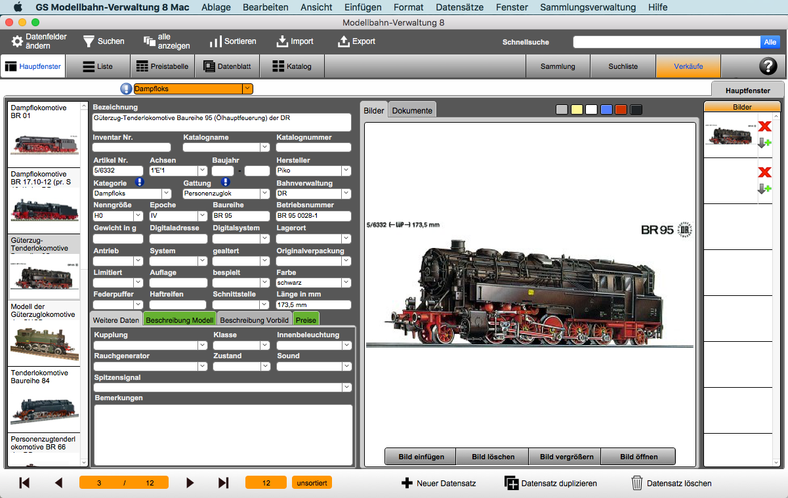The width and height of the screenshot is (788, 498).
Task: Open the Hilfe question mark icon
Action: coord(768,66)
